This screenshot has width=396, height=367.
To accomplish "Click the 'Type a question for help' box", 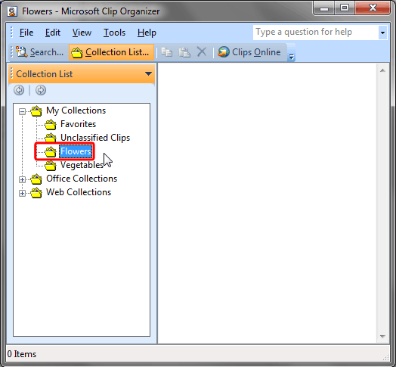I will pos(316,33).
